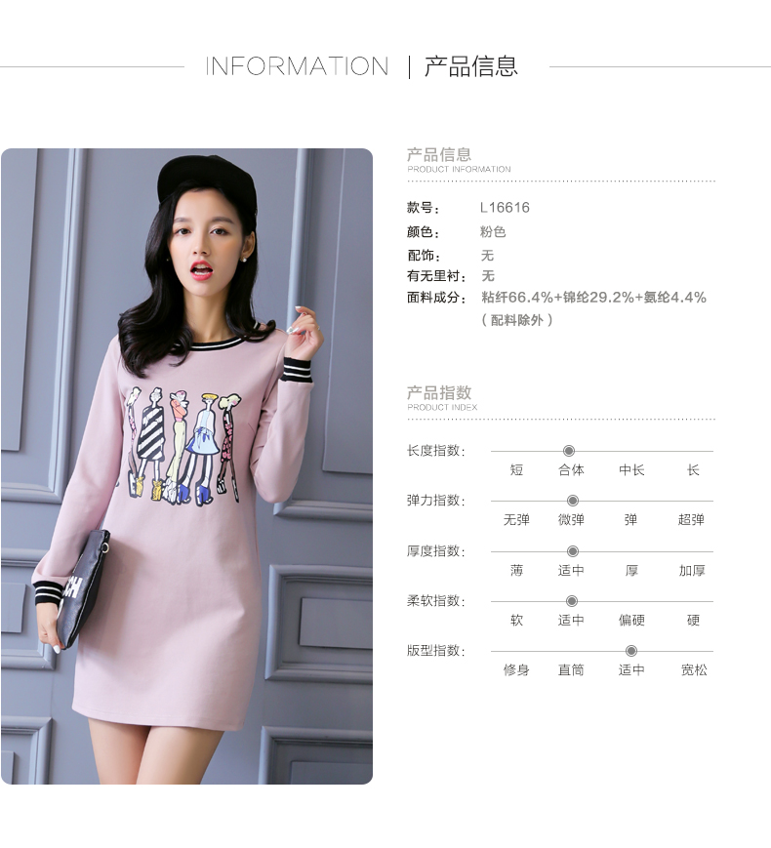Select the 短 length label

point(516,470)
